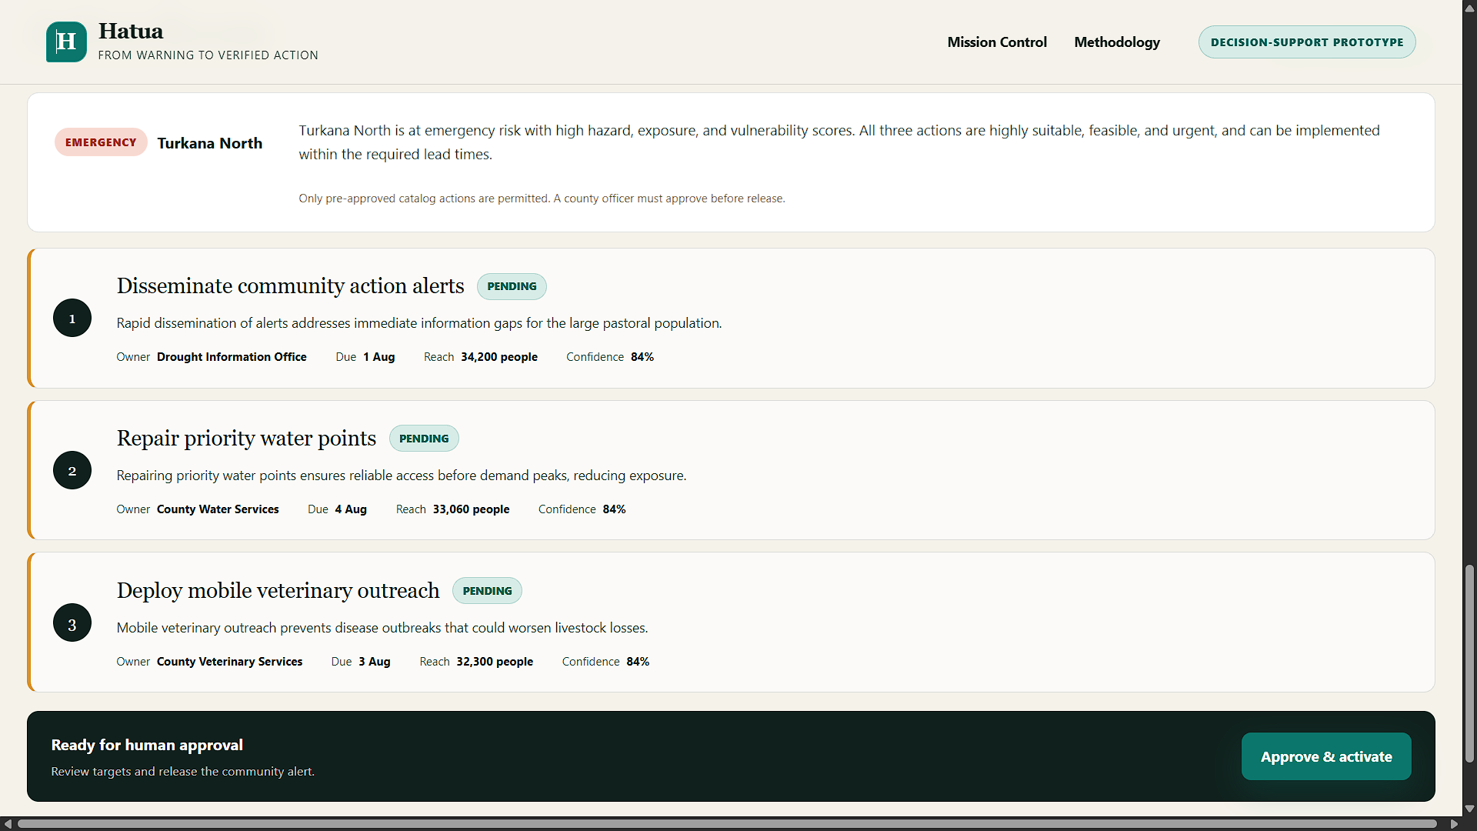Select water points confidence 84%
Image resolution: width=1477 pixels, height=831 pixels.
(614, 509)
